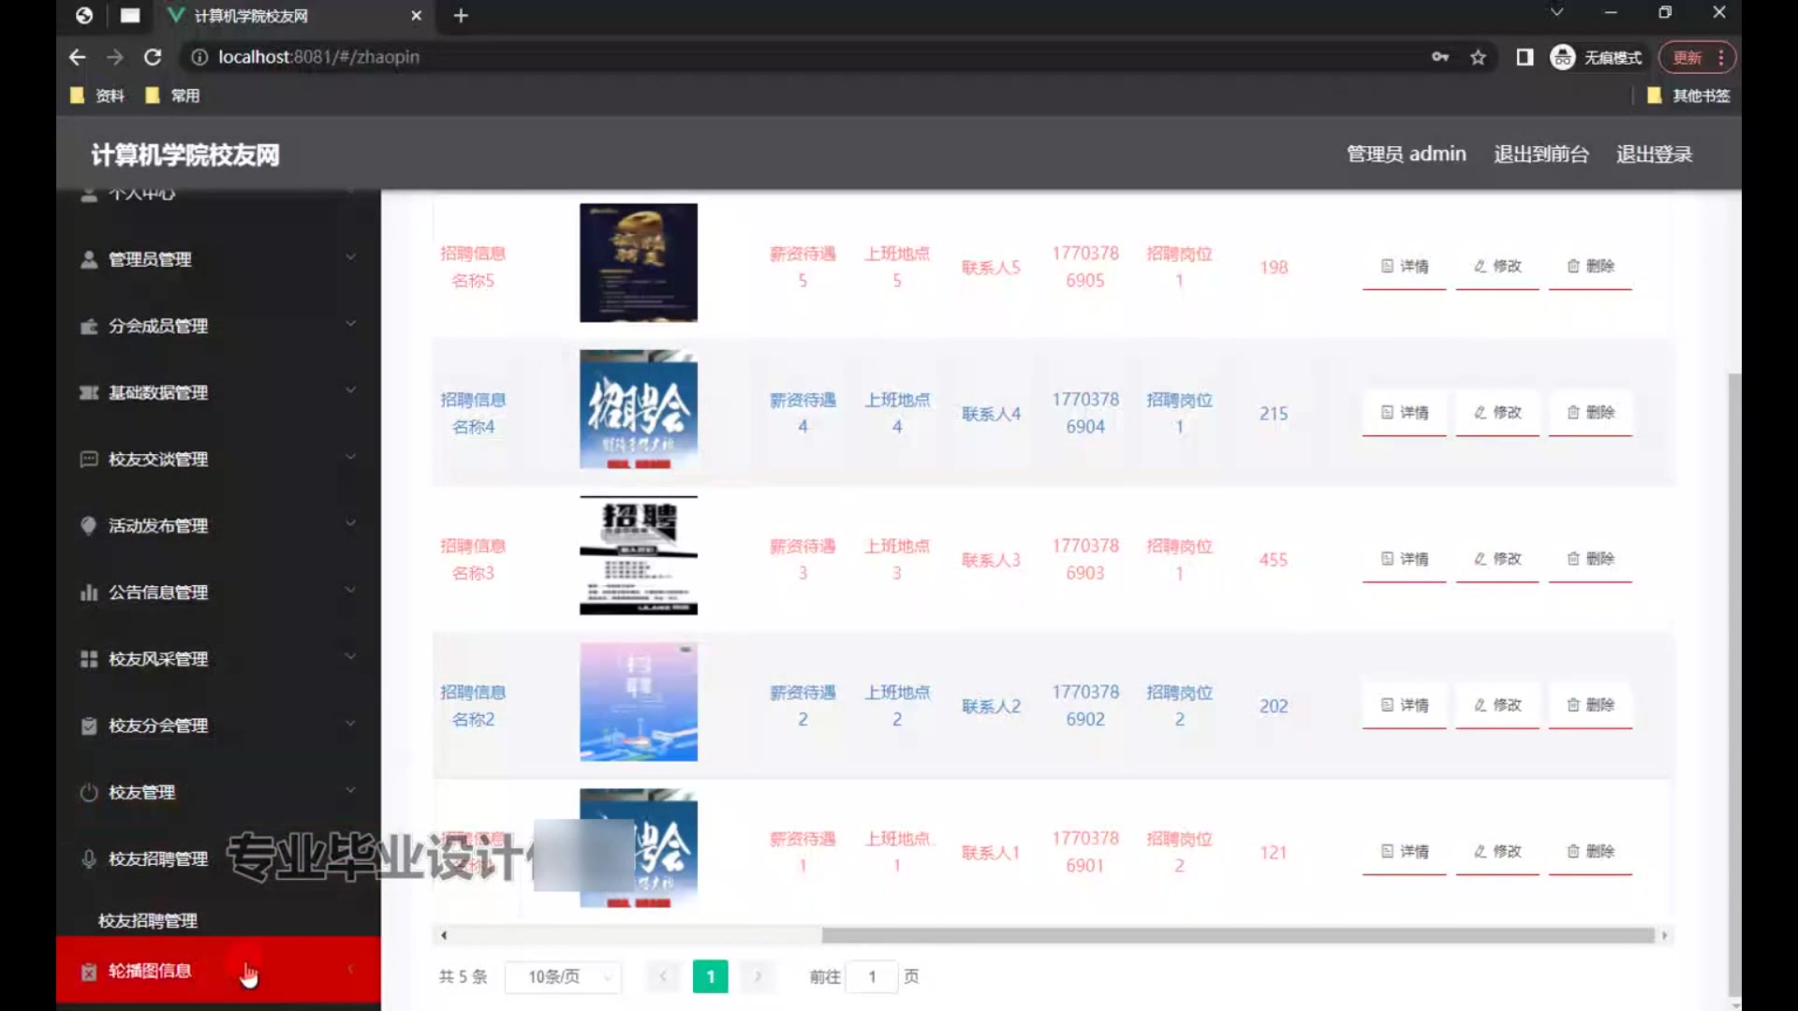
Task: Click 退出登录 in the header
Action: (x=1654, y=154)
